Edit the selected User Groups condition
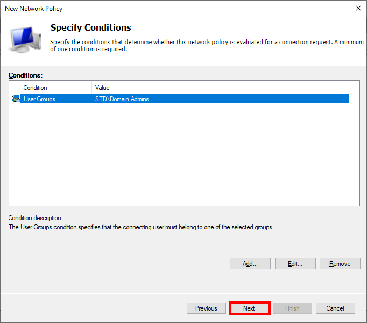Viewport: 367px width, 323px height. point(295,264)
